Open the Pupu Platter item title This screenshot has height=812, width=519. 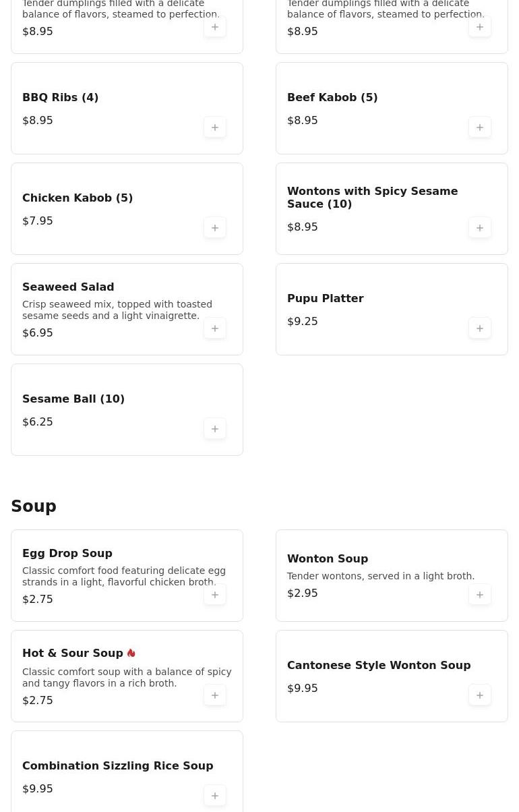pos(325,298)
